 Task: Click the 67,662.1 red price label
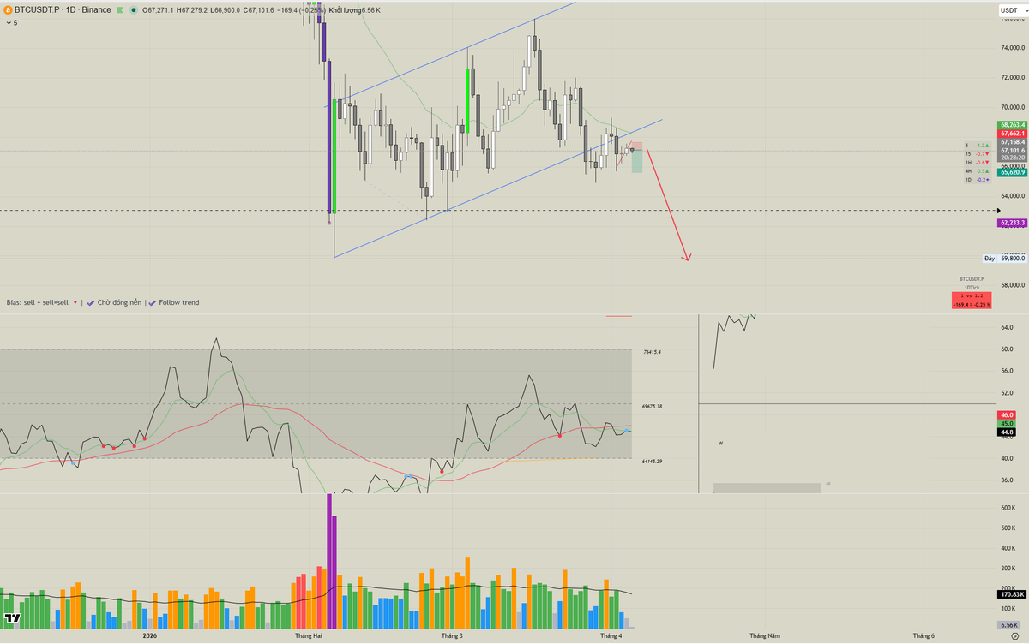(1012, 134)
